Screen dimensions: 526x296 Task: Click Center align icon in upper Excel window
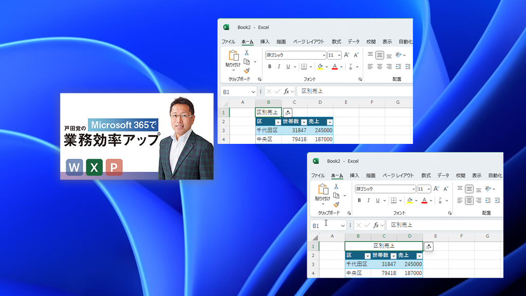point(380,66)
